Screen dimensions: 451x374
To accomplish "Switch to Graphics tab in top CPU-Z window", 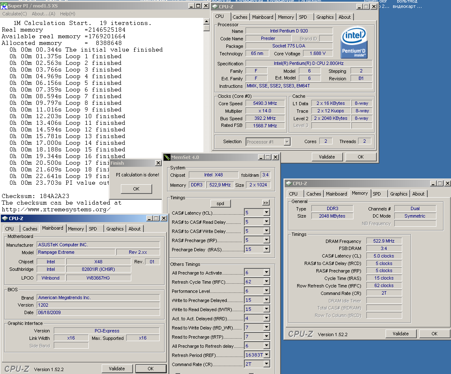I will pyautogui.click(x=325, y=17).
